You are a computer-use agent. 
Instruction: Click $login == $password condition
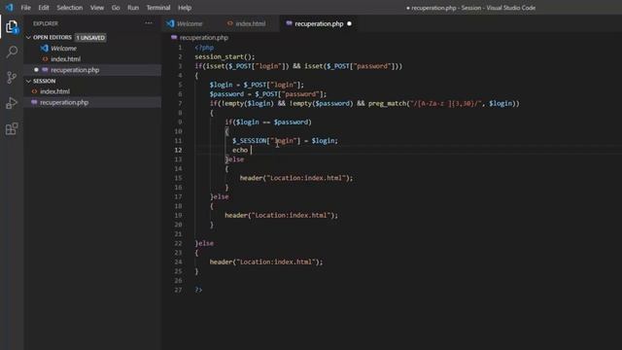273,122
